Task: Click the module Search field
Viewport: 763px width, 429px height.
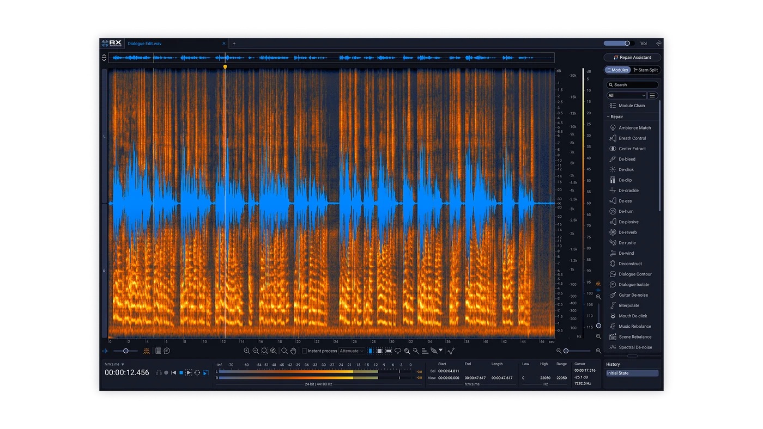Action: pyautogui.click(x=632, y=84)
